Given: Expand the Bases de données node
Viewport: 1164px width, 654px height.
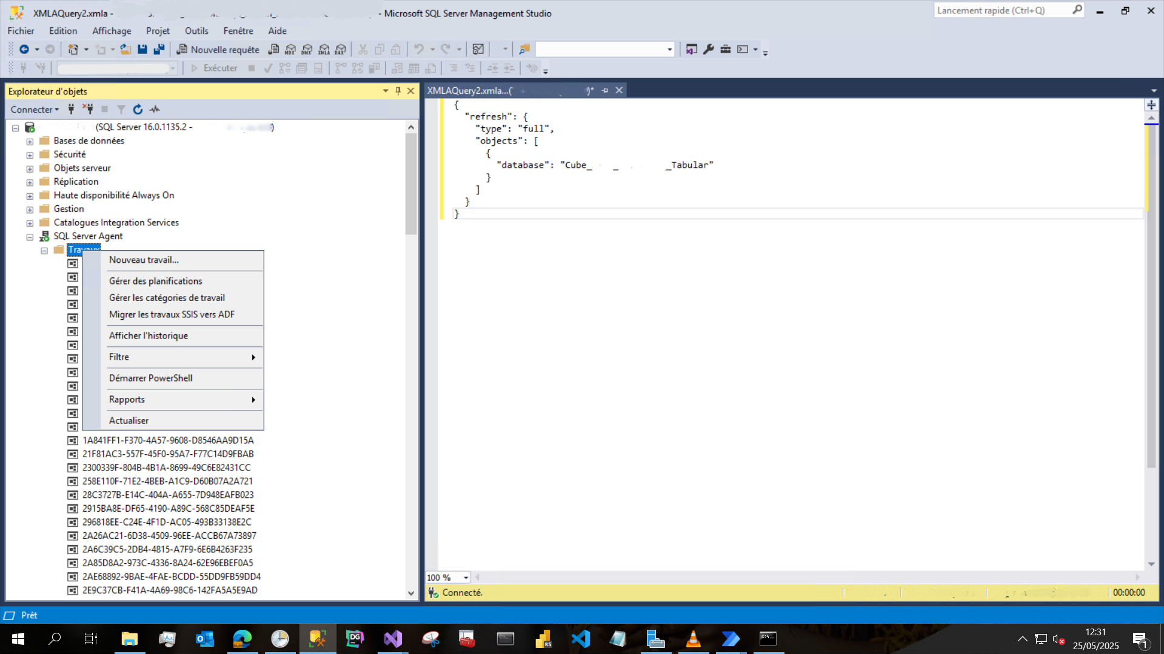Looking at the screenshot, I should point(30,142).
